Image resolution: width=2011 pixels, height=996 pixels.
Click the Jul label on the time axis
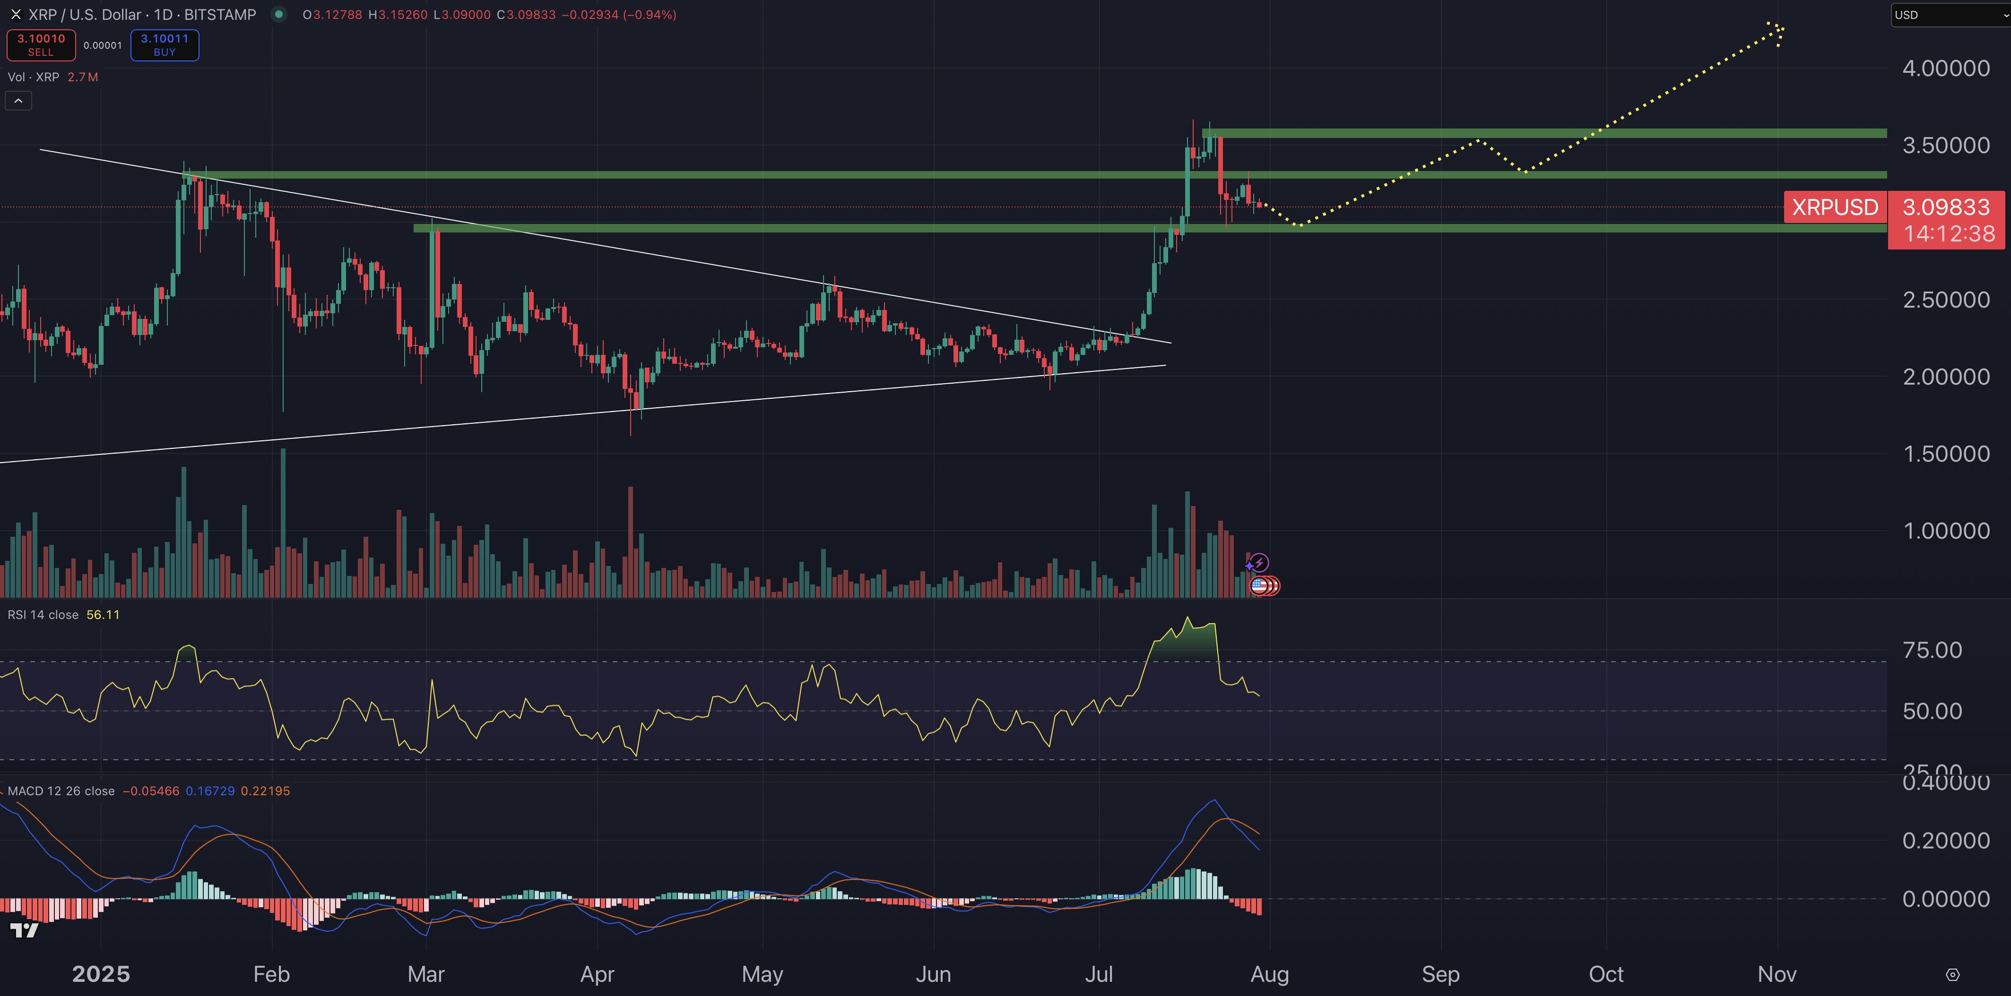click(x=1099, y=974)
